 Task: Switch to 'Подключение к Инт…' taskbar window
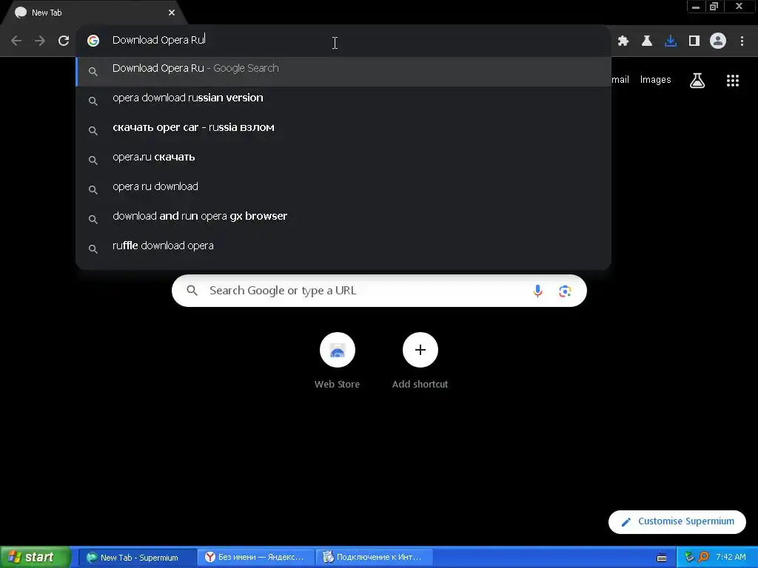click(374, 558)
